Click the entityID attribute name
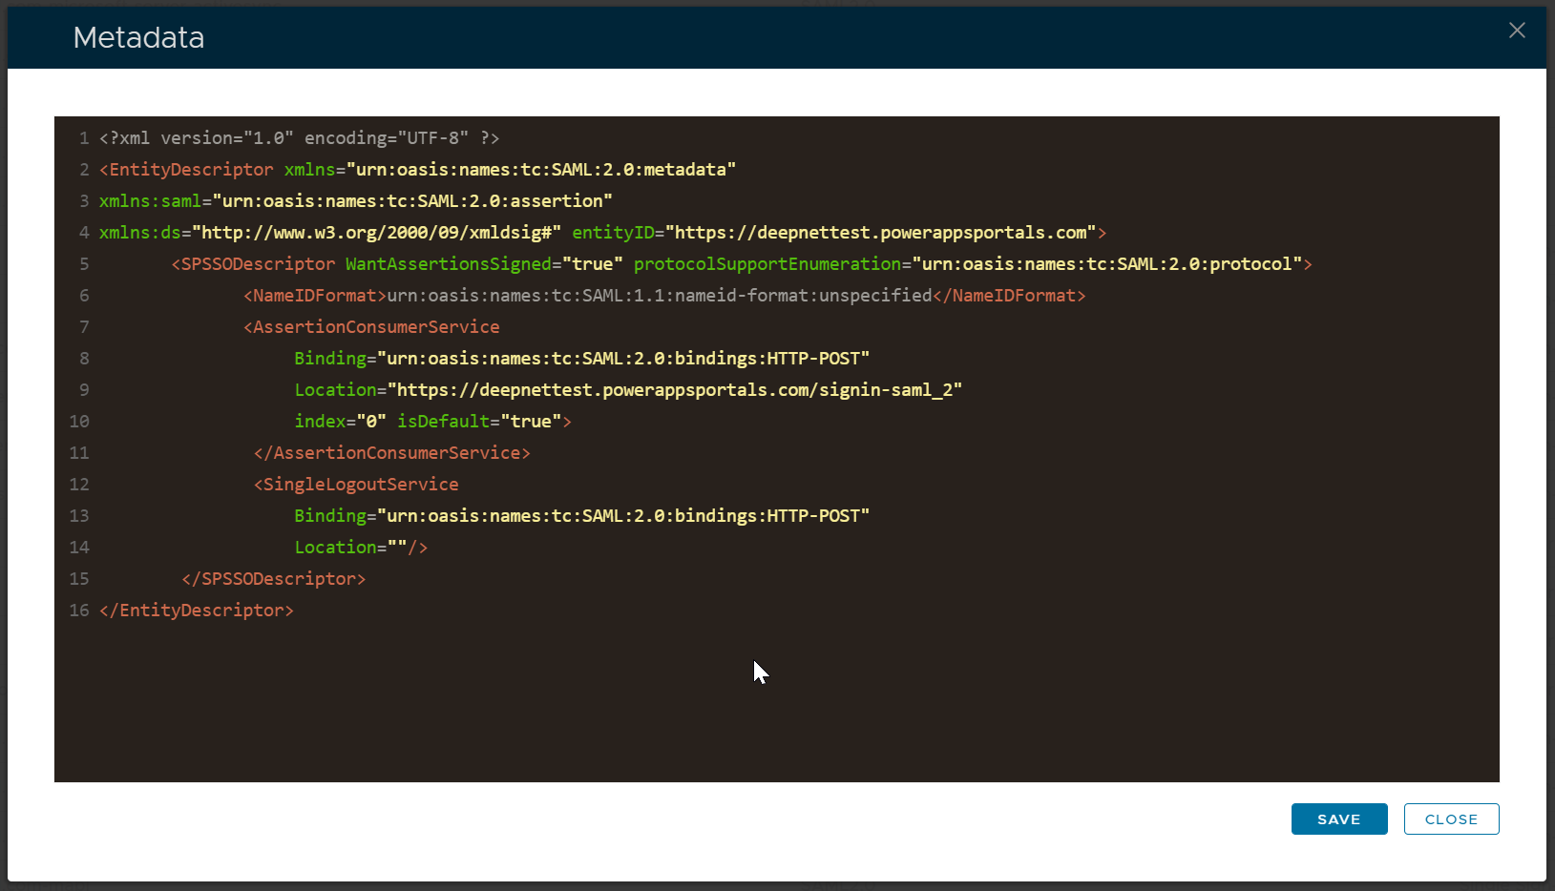 pos(612,233)
